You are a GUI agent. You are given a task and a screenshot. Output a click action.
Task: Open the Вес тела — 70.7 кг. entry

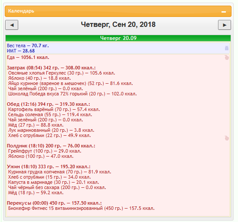click(28, 46)
